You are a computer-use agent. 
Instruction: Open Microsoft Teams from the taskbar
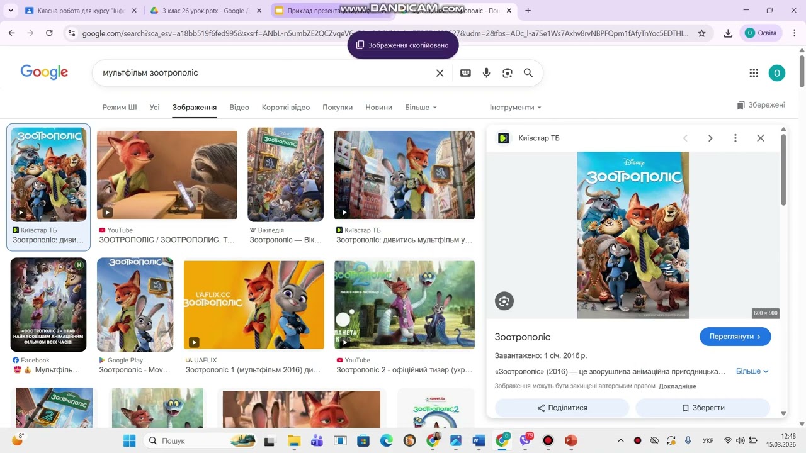(x=317, y=440)
